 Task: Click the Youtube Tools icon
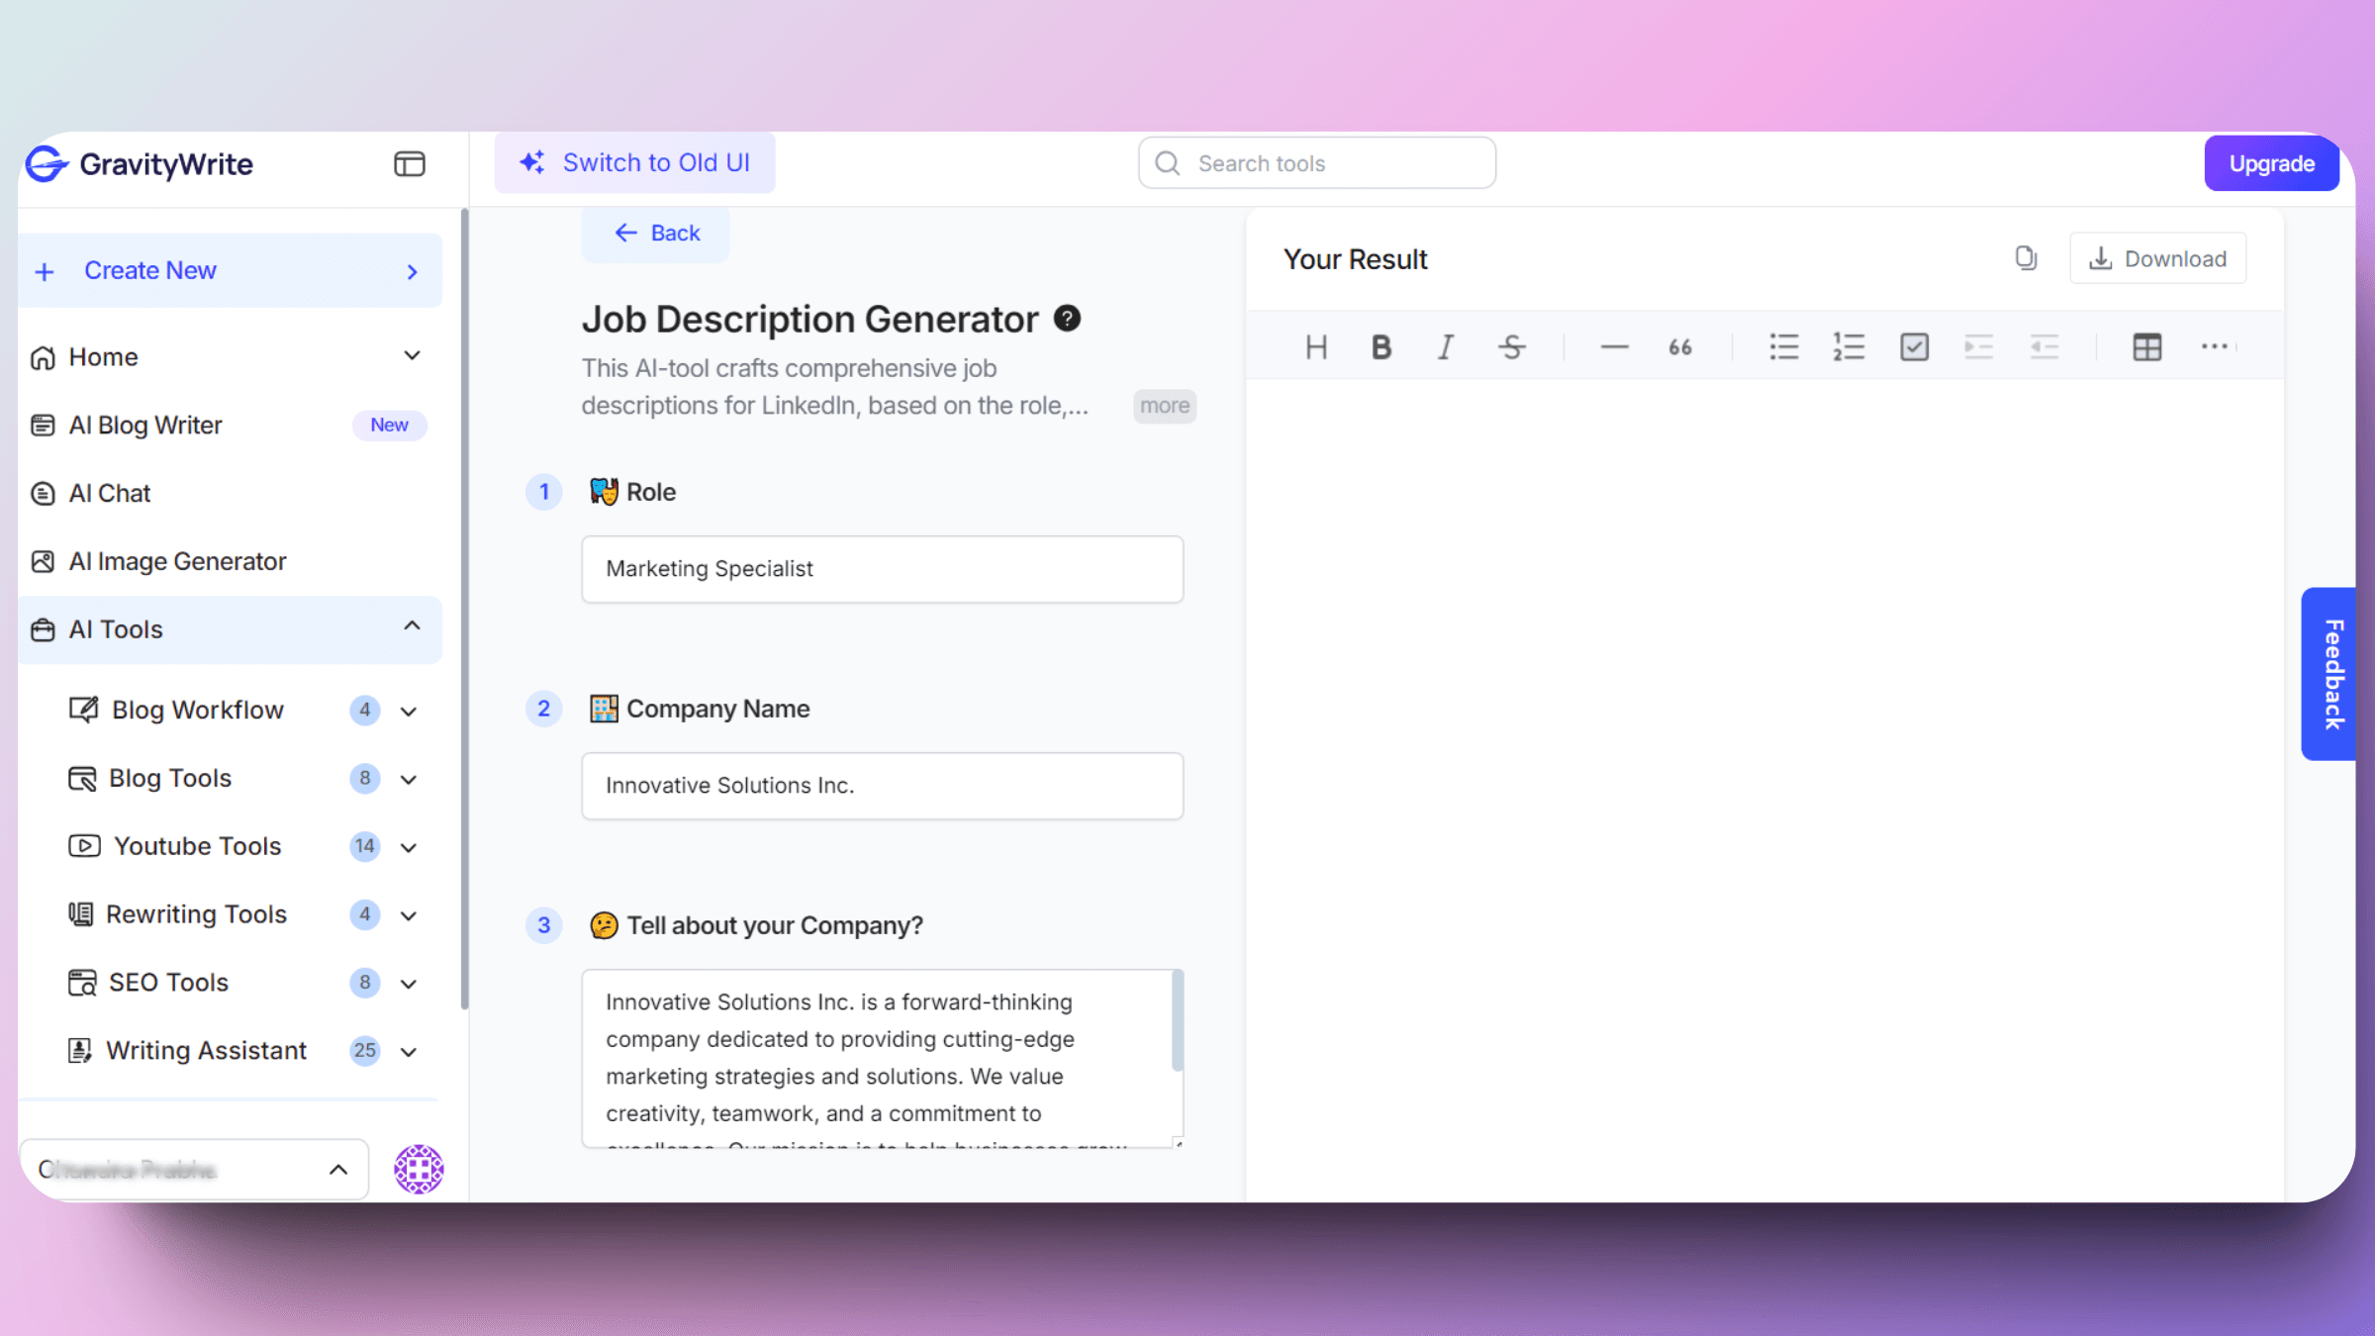84,846
